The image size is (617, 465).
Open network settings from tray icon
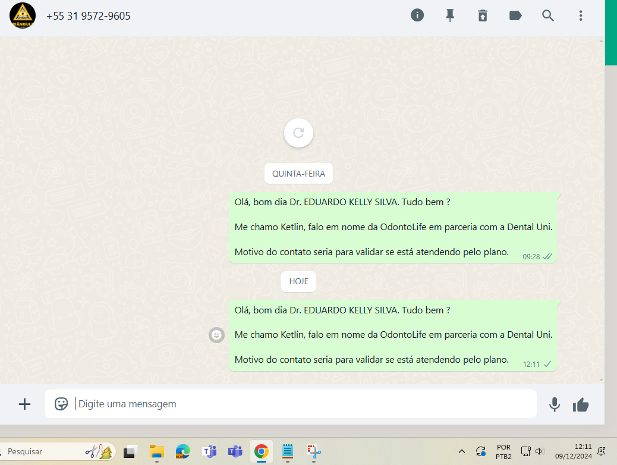(525, 451)
